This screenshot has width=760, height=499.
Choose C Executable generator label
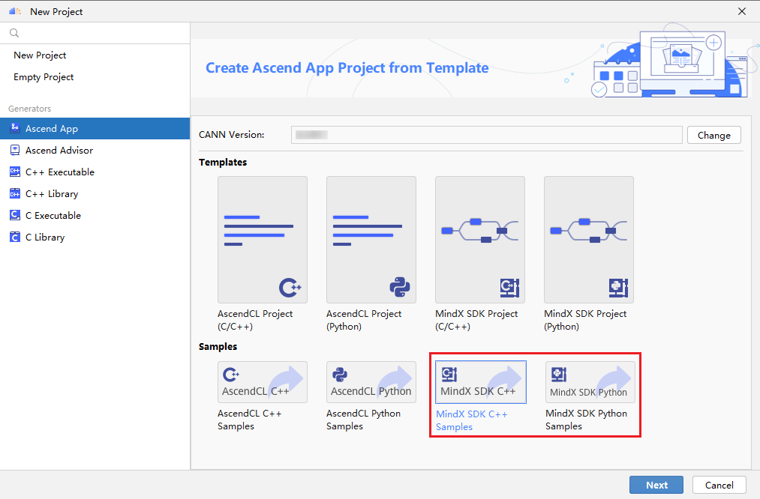point(53,216)
